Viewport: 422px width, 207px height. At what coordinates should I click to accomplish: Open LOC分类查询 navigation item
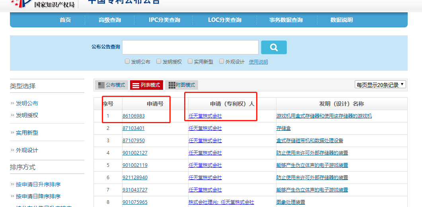point(225,20)
